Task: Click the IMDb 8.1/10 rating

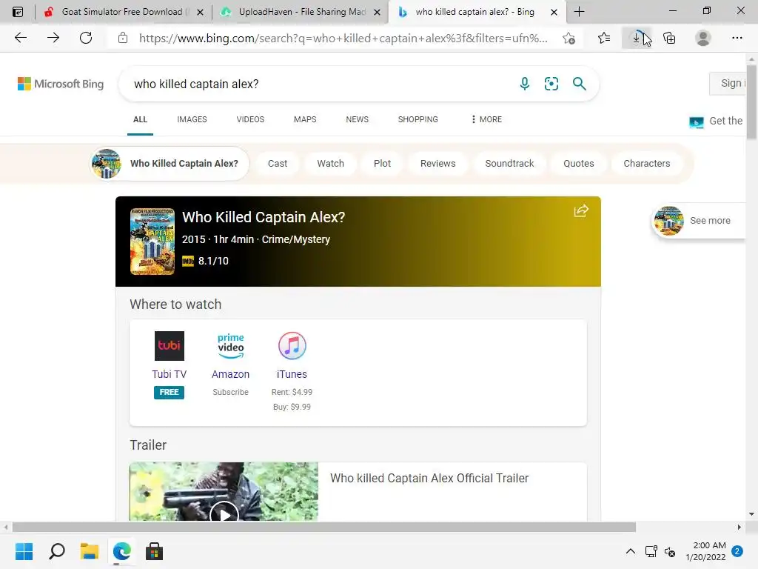Action: (x=206, y=261)
